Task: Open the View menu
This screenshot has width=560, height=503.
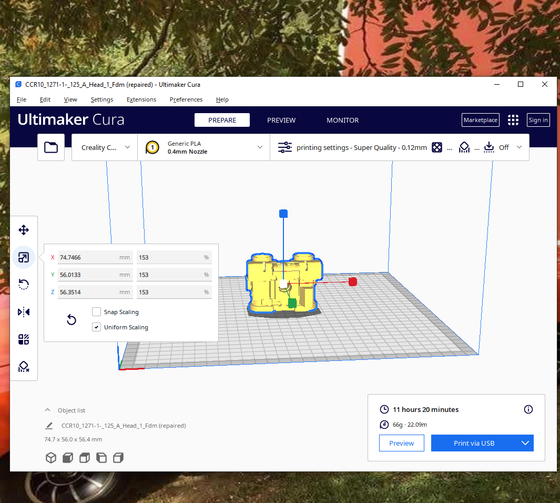Action: point(70,99)
